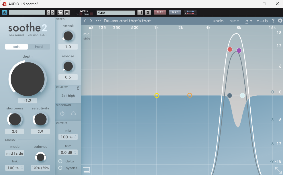
Task: Click the sharpness knob
Action: click(15, 119)
